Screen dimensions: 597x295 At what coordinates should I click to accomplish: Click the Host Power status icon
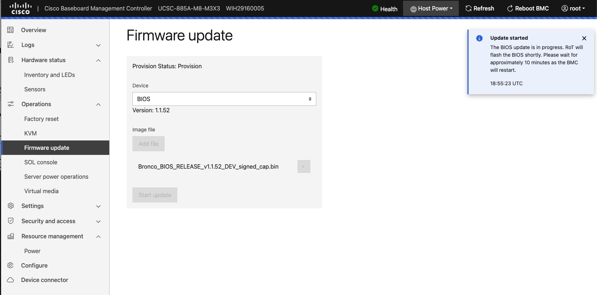pyautogui.click(x=413, y=9)
